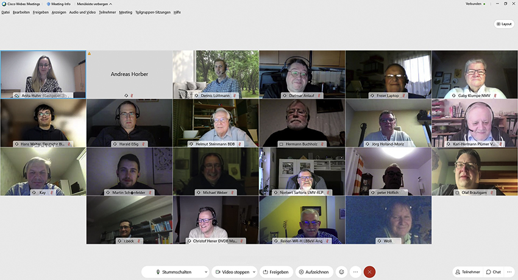The width and height of the screenshot is (518, 280).
Task: Click the Freigeben share screen button
Action: [276, 272]
